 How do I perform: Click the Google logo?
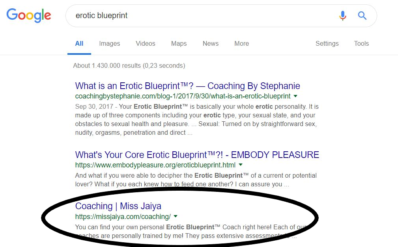(x=29, y=16)
